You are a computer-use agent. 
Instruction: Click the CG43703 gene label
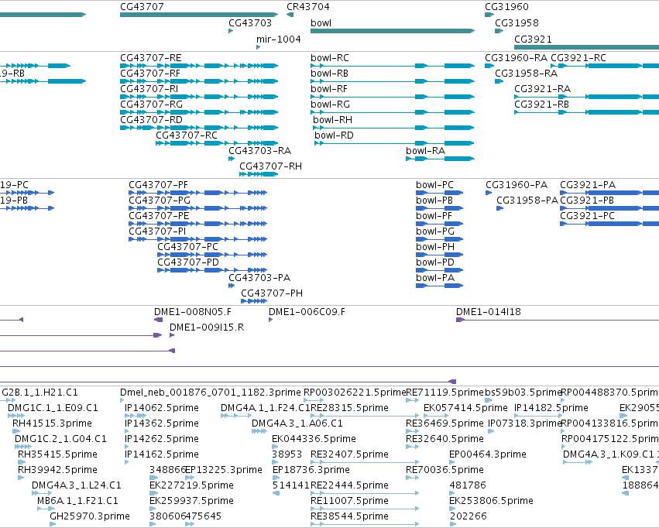(x=250, y=23)
